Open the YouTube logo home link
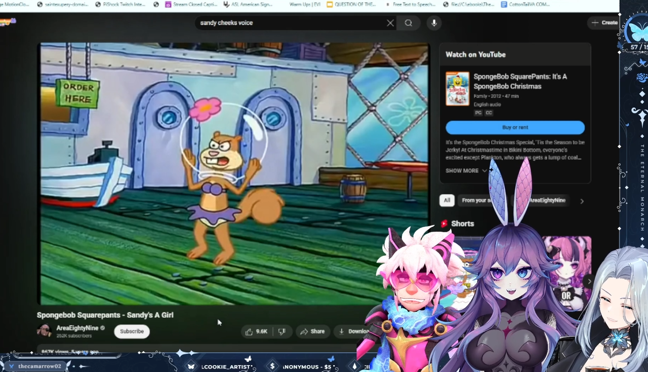The height and width of the screenshot is (372, 648). [x=8, y=22]
